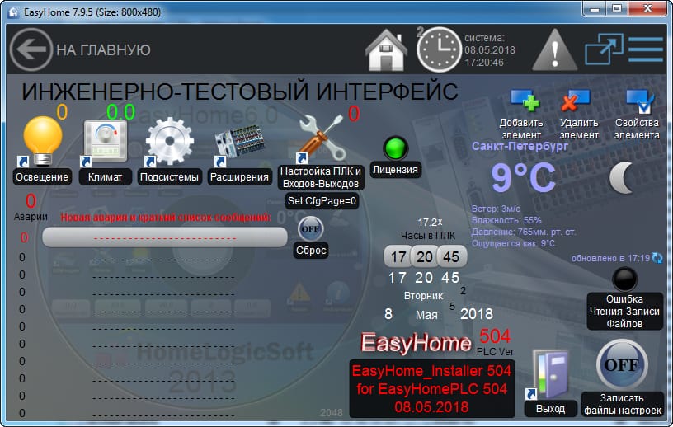Click the 2018 year value
673x427 pixels.
point(477,314)
